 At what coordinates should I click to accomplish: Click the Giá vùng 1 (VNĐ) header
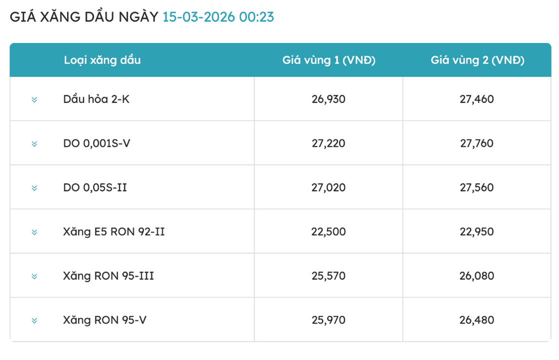tap(328, 60)
